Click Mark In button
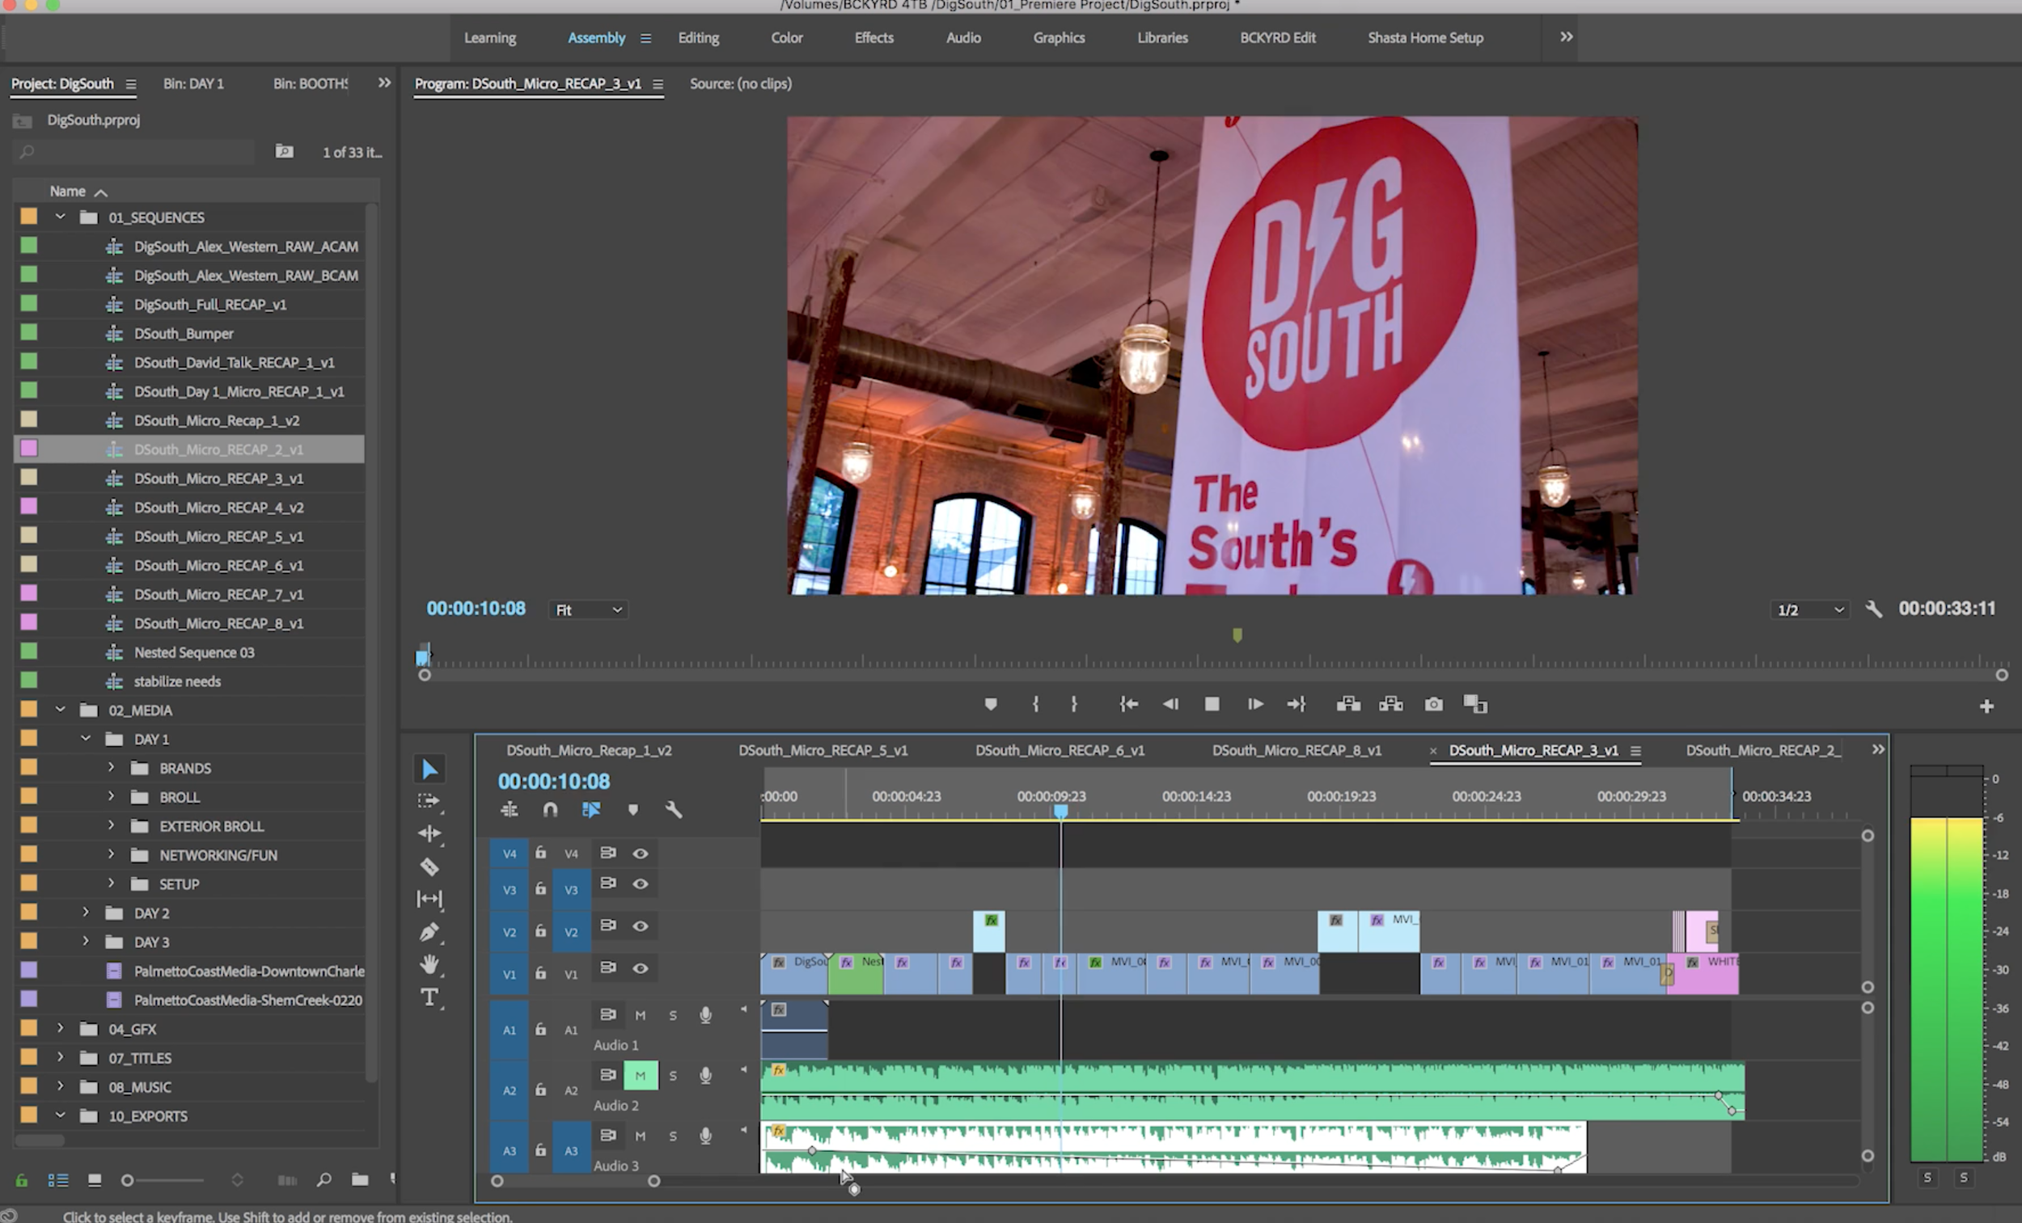Image resolution: width=2022 pixels, height=1223 pixels. (x=1035, y=705)
